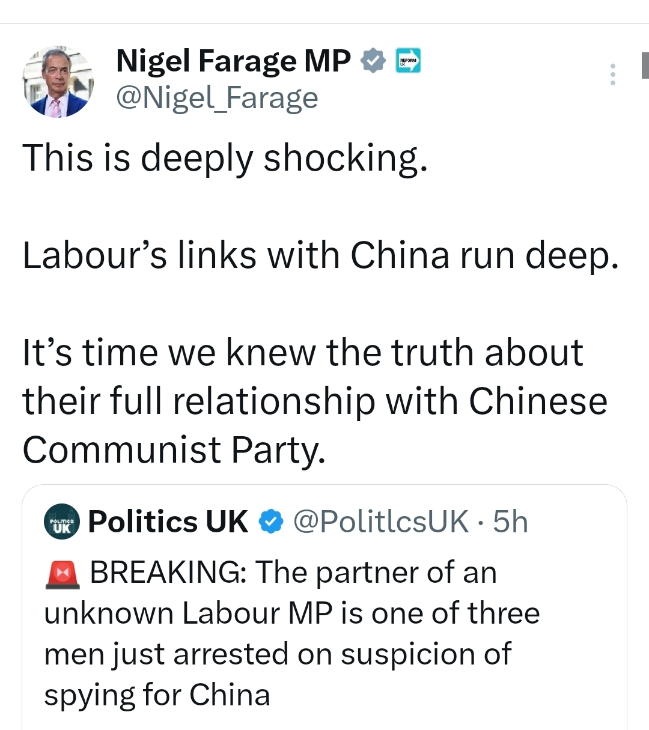This screenshot has height=730, width=649.
Task: Click the "It's time we knew the truth" line
Action: [x=303, y=352]
